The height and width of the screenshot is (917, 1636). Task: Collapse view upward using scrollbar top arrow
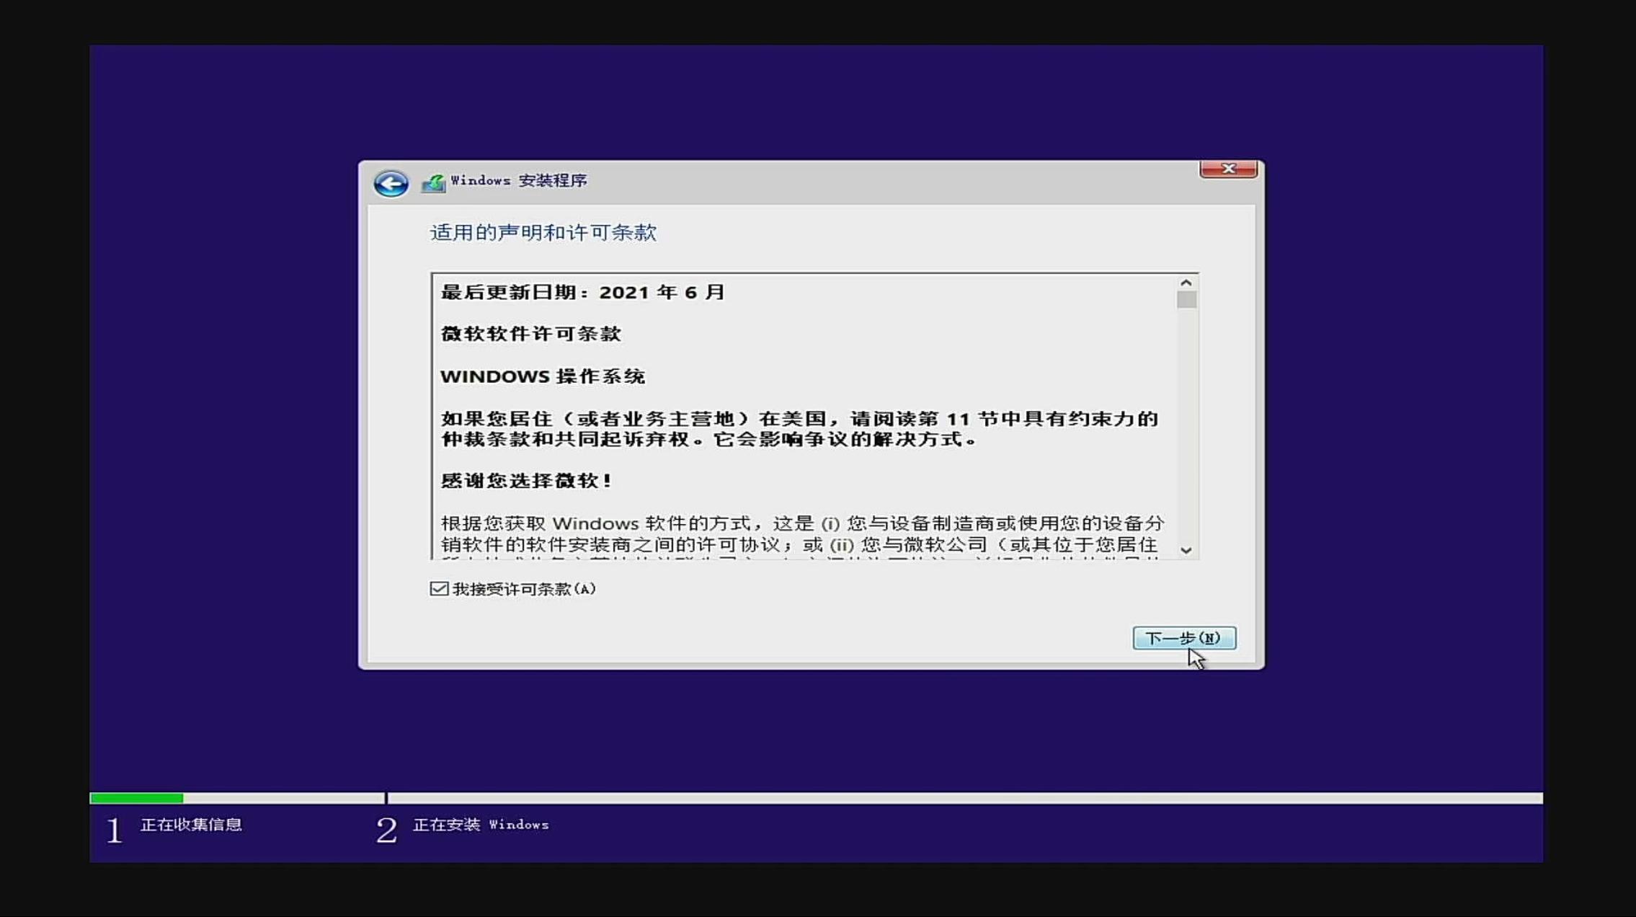(1186, 281)
